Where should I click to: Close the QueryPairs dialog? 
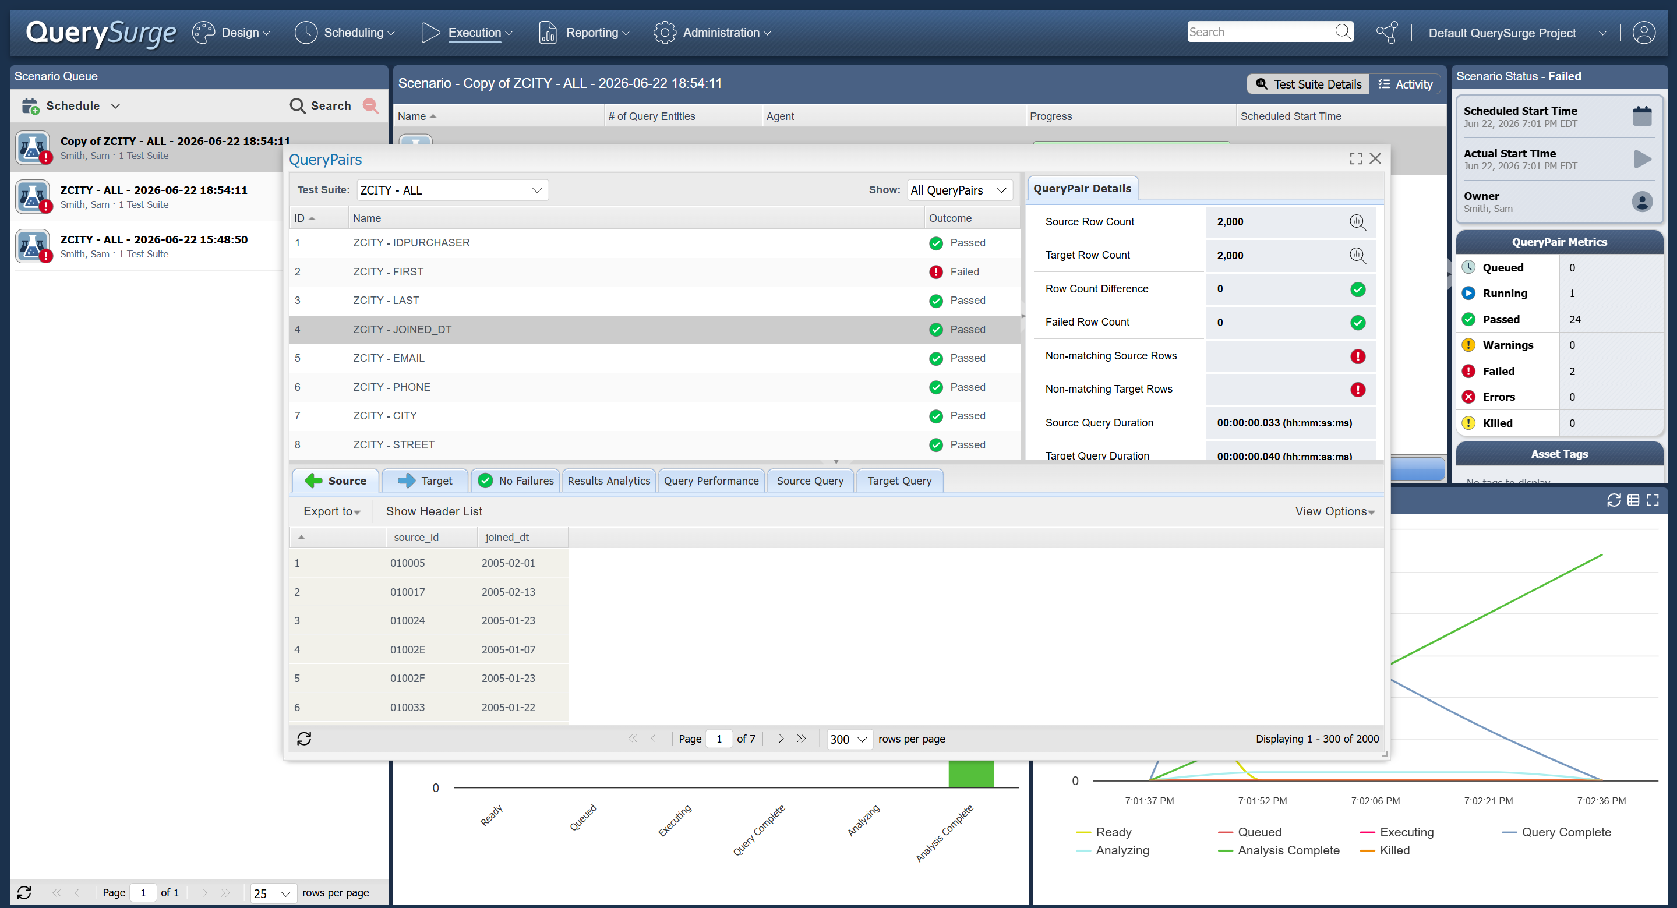1375,159
